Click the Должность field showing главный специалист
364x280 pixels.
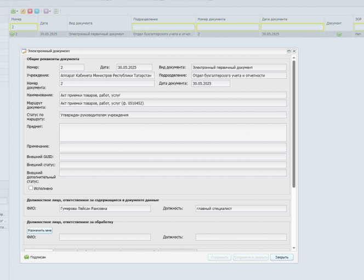(241, 209)
